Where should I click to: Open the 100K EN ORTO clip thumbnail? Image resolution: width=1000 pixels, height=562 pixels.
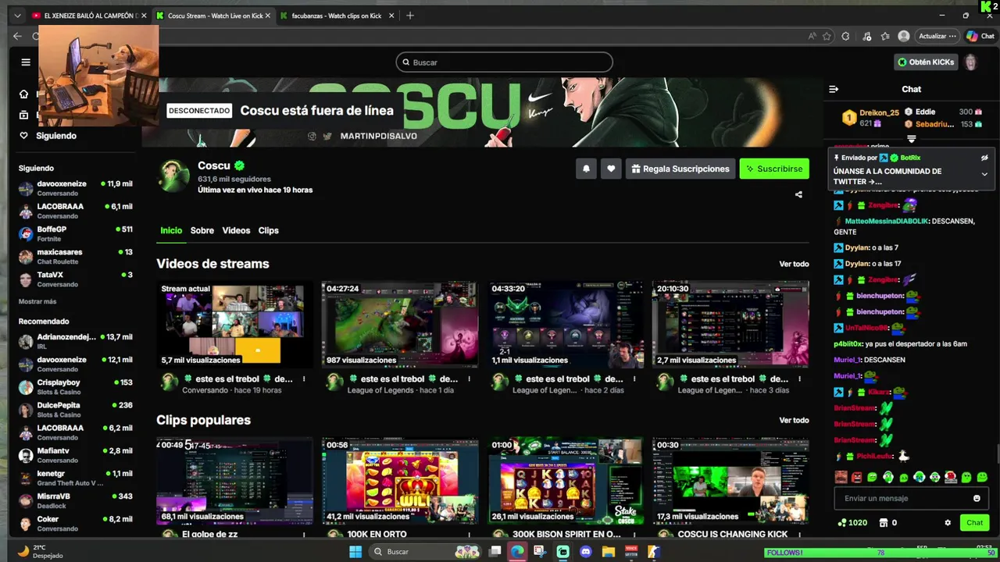click(x=400, y=480)
